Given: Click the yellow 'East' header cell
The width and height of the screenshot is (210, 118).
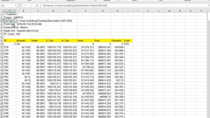Looking at the screenshot, I should pyautogui.click(x=103, y=41).
